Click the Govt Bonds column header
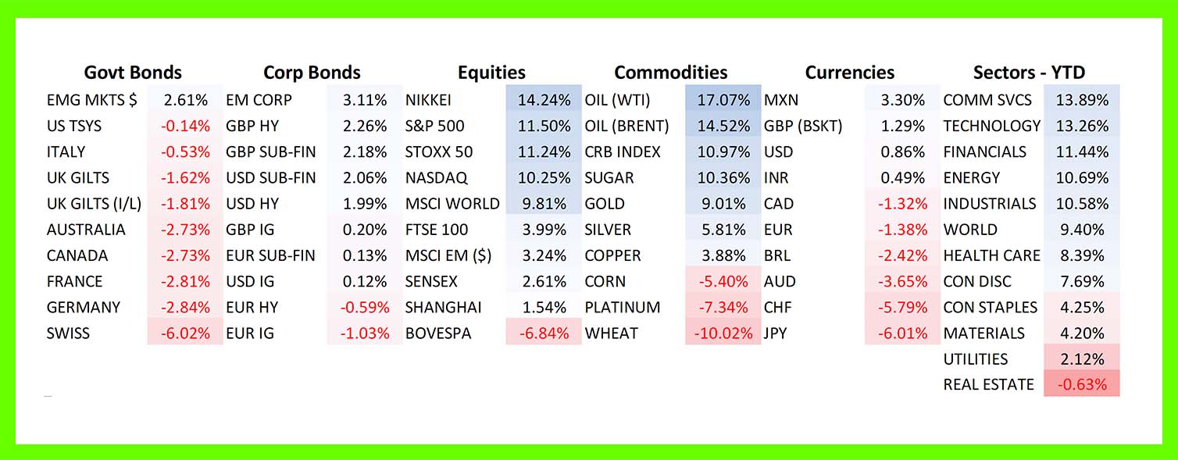This screenshot has height=460, width=1178. (x=133, y=73)
